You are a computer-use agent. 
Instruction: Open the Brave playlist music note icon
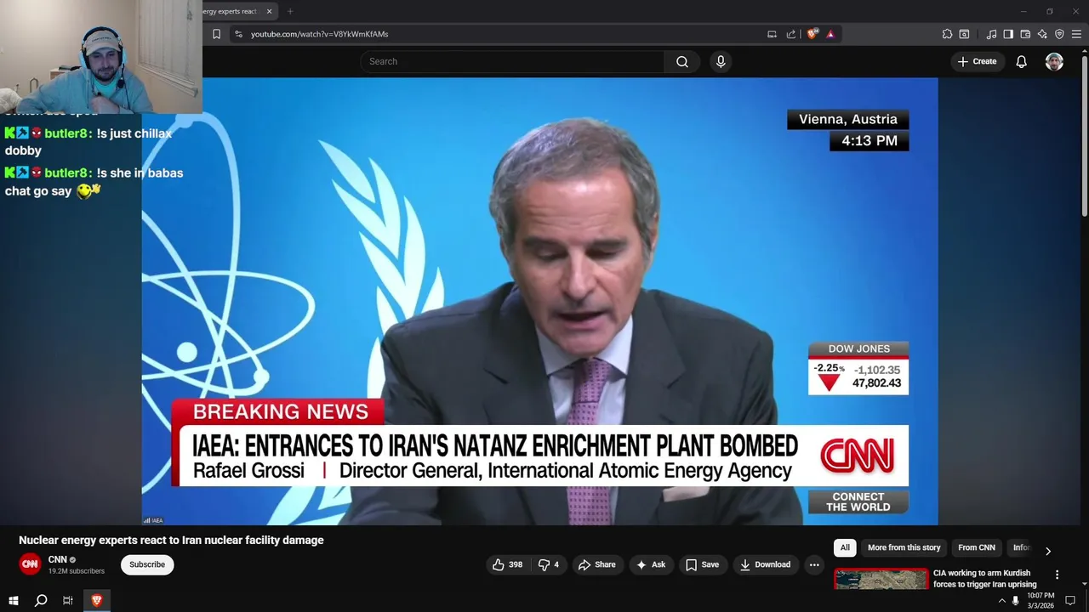[x=991, y=34]
